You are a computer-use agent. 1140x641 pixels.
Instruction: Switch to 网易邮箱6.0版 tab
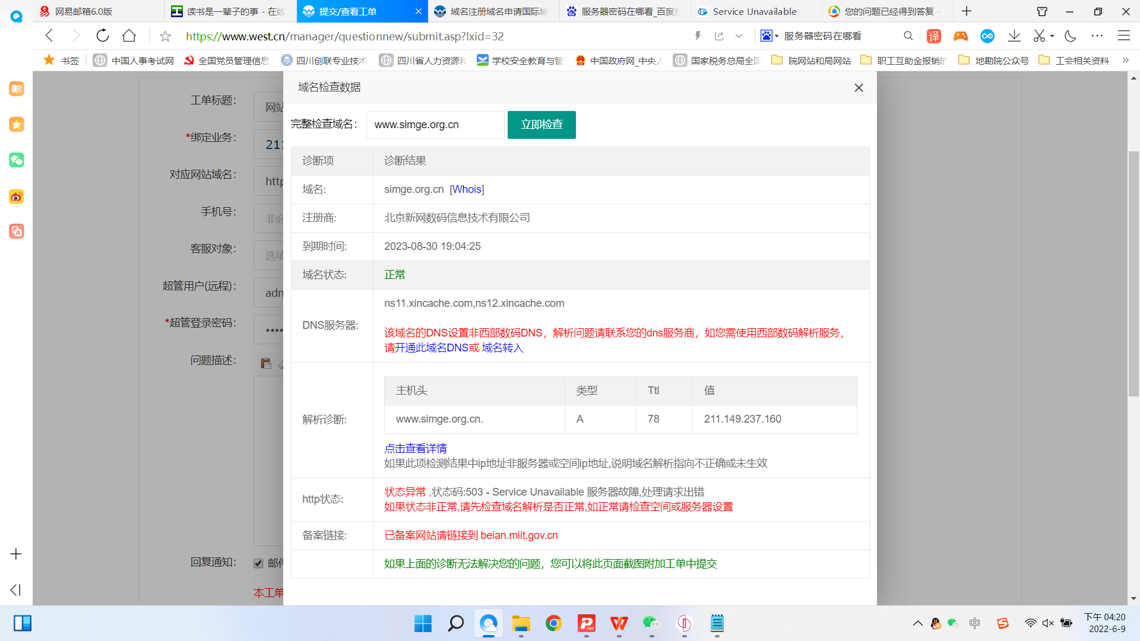[x=83, y=11]
